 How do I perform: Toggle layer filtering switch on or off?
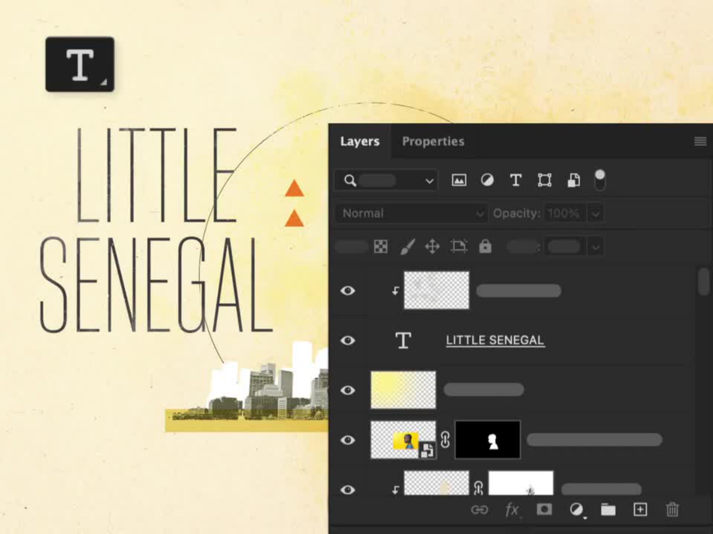(x=600, y=180)
